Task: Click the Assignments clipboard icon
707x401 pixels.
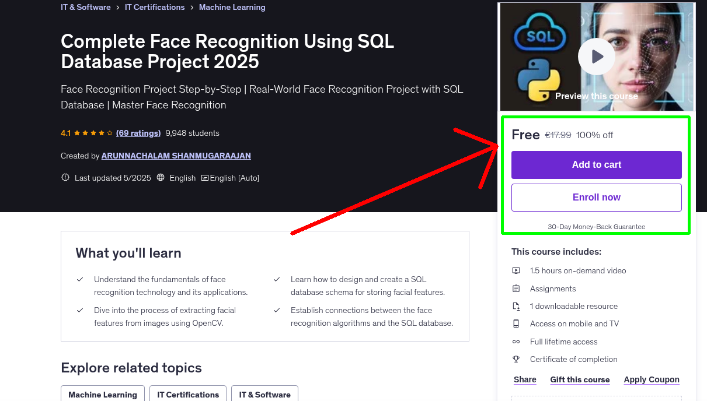Action: point(516,288)
